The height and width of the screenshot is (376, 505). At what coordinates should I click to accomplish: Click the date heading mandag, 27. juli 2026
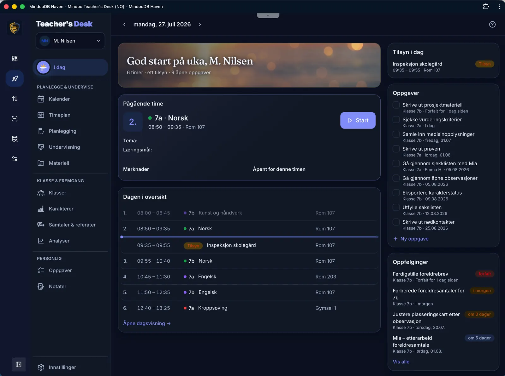click(x=162, y=25)
